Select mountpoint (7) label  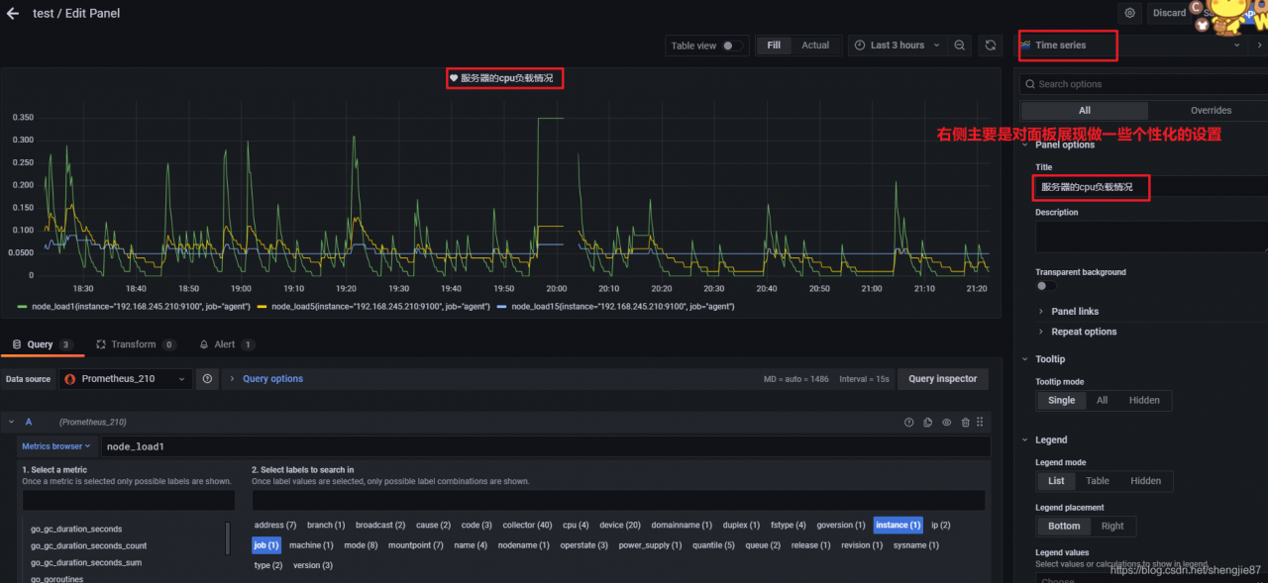coord(416,545)
